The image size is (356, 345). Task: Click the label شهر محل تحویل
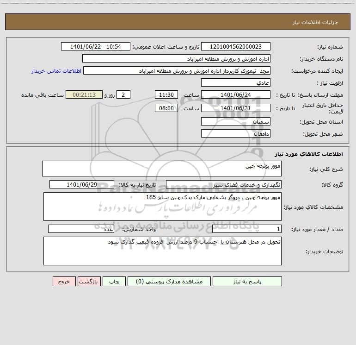point(323,134)
